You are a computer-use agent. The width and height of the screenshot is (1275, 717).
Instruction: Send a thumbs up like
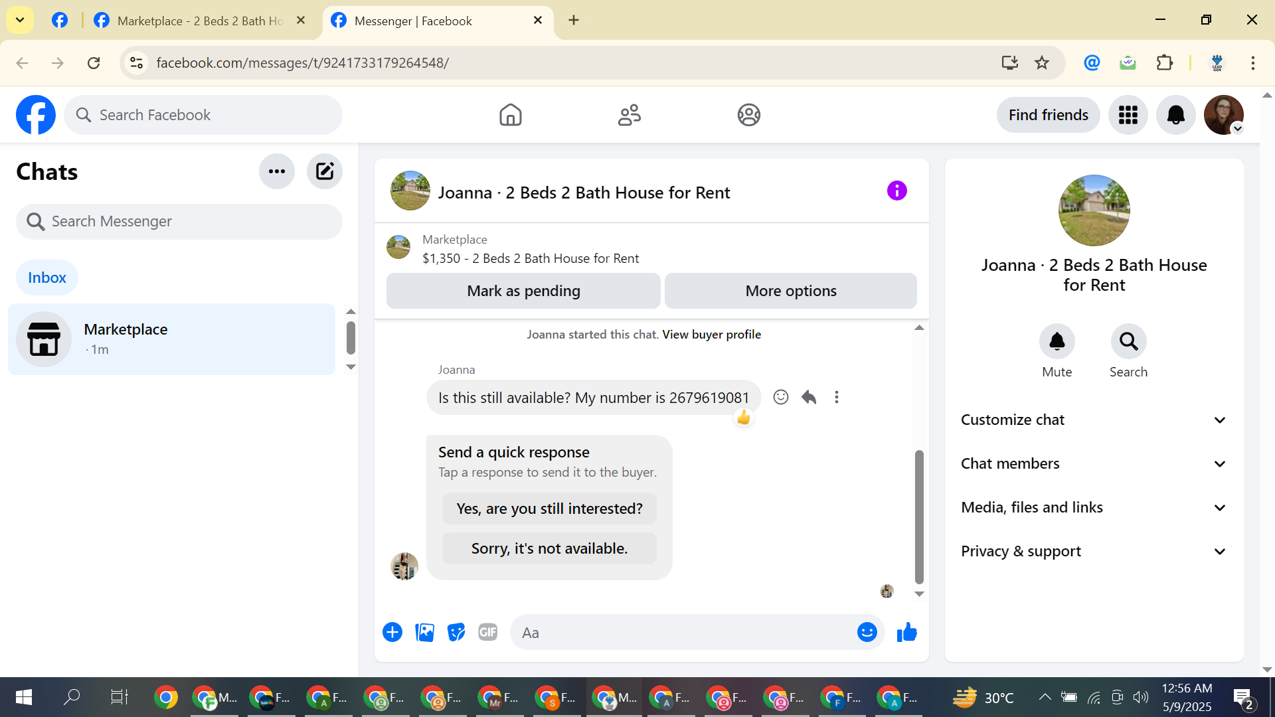[906, 632]
